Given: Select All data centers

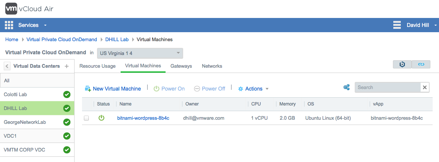Looking at the screenshot, I should click(37, 80).
